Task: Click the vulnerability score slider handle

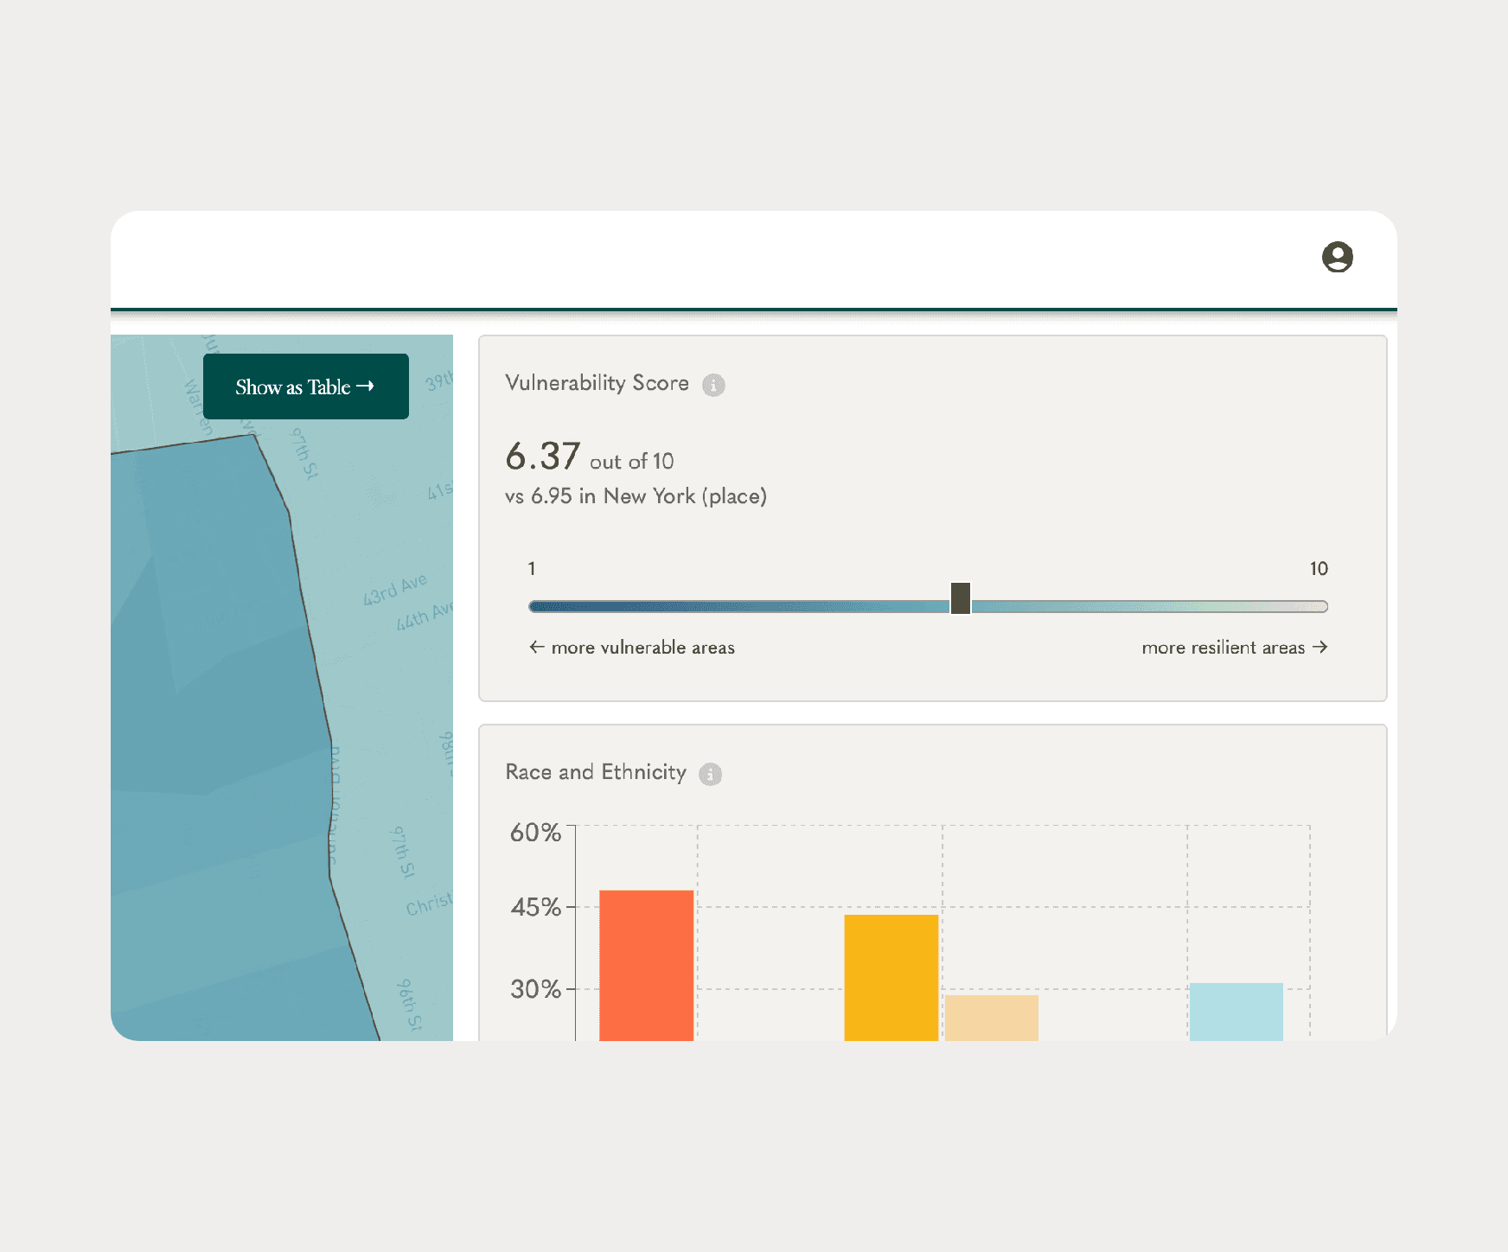Action: click(961, 597)
